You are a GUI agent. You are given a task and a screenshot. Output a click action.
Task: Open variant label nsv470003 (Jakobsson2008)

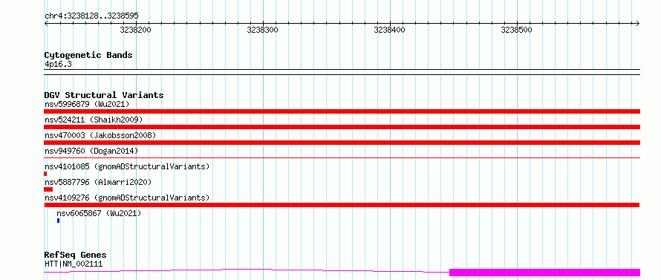100,135
